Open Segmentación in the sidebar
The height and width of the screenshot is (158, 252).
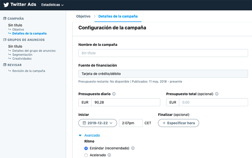[22, 55]
